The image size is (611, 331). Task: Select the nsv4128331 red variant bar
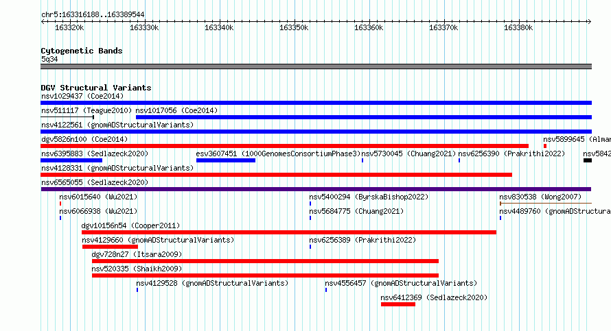pos(276,175)
